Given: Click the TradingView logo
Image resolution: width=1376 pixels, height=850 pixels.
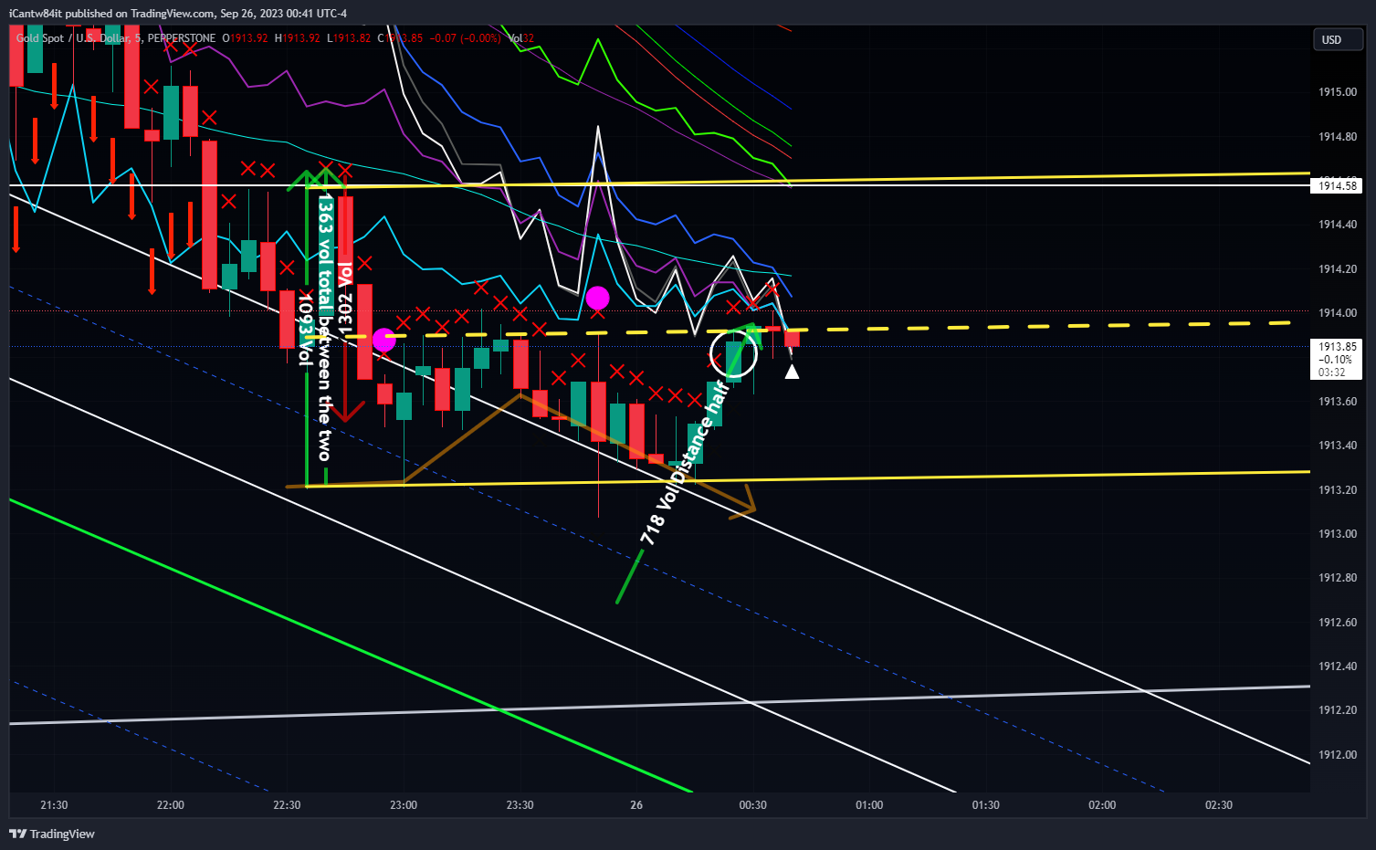Looking at the screenshot, I should [x=52, y=834].
